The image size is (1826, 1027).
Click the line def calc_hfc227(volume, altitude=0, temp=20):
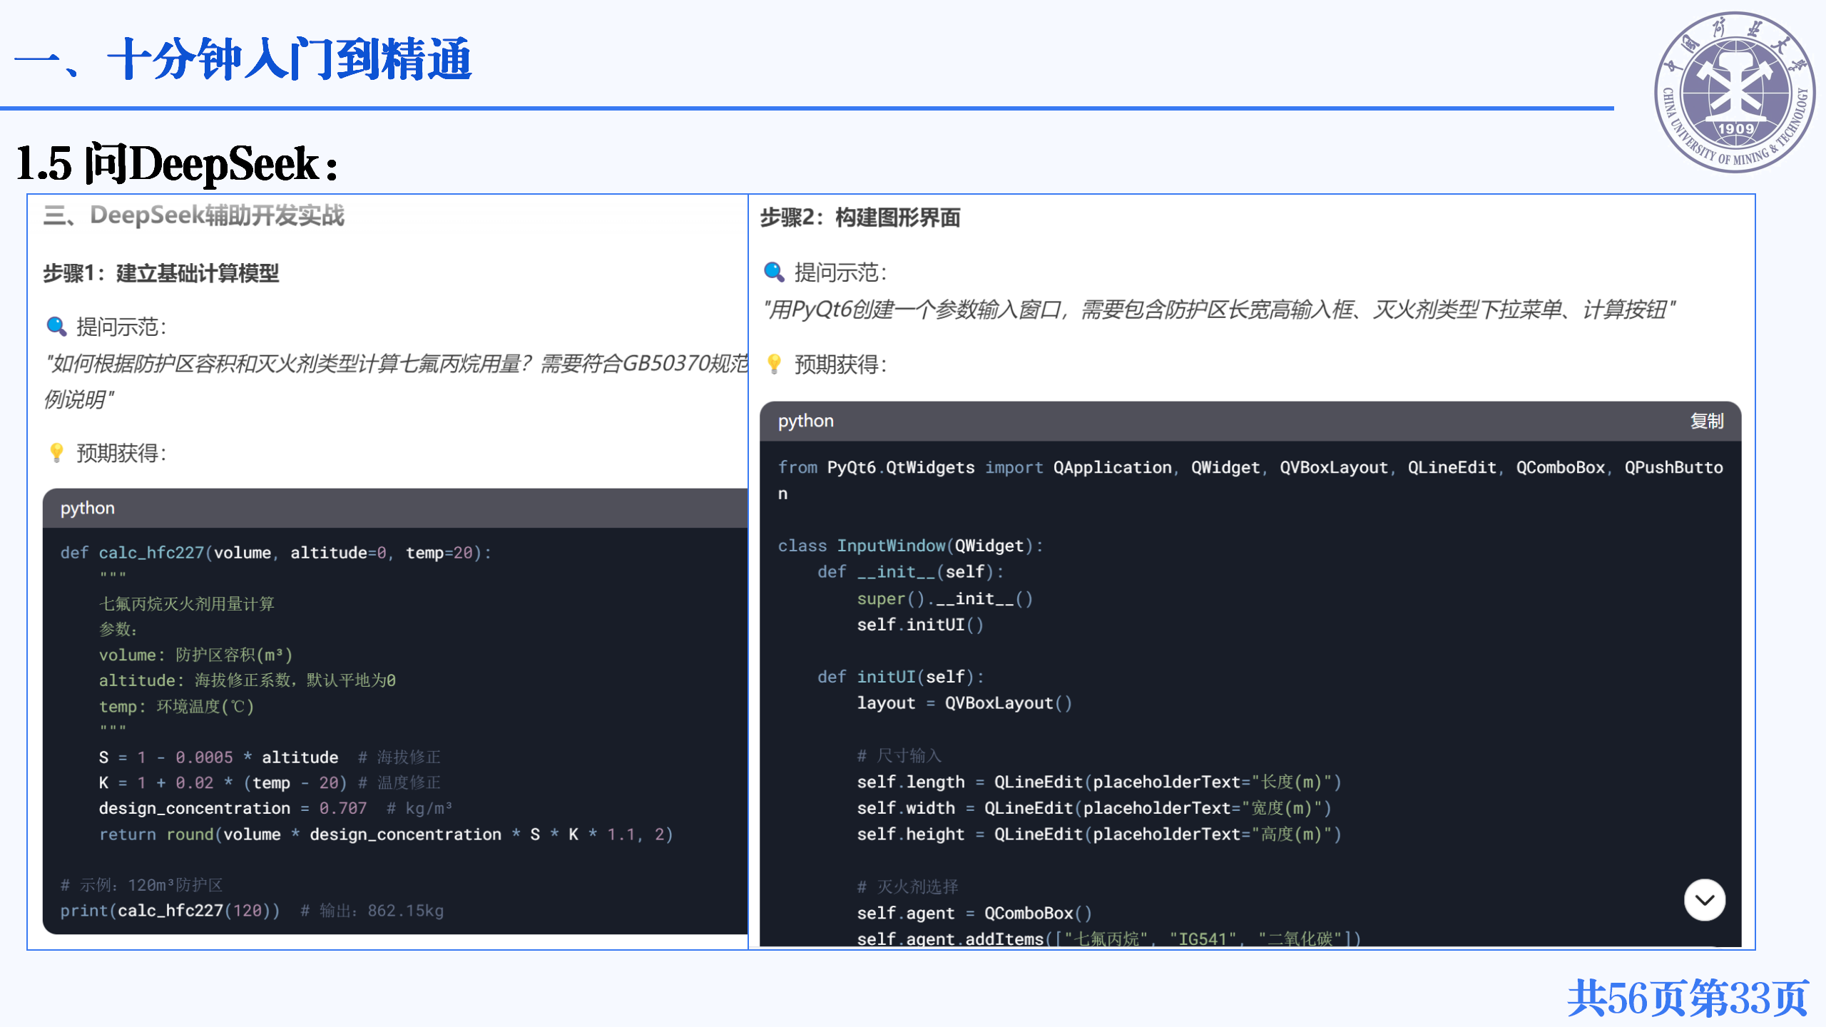[276, 553]
